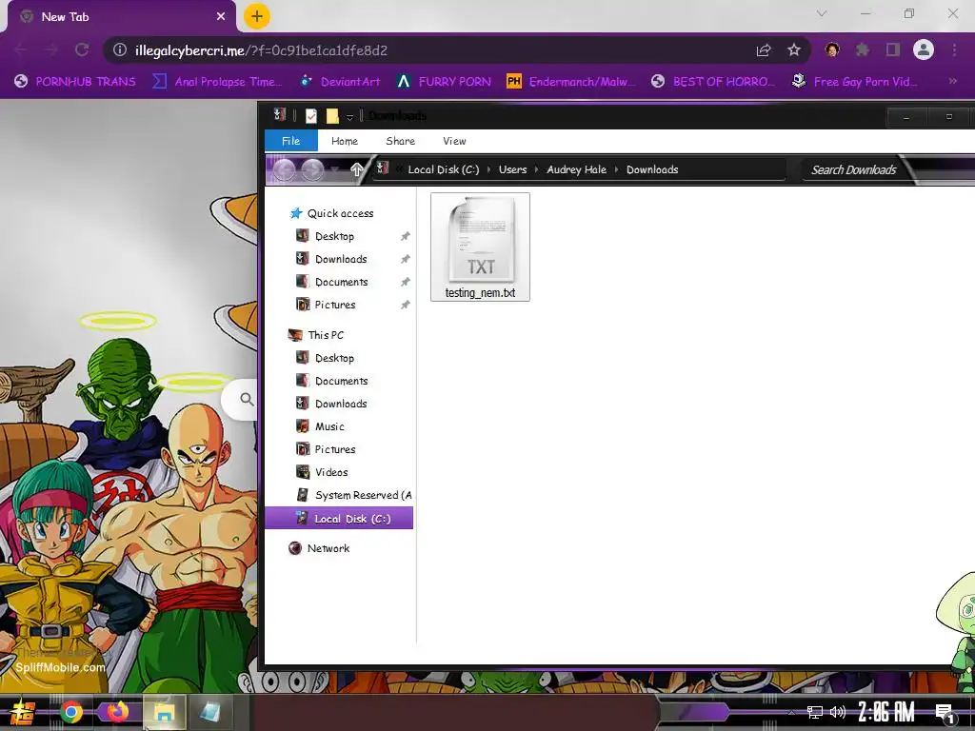Reload the current Chrome page

tap(82, 49)
